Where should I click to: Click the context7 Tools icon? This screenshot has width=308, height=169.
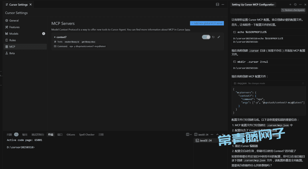[x=55, y=42]
